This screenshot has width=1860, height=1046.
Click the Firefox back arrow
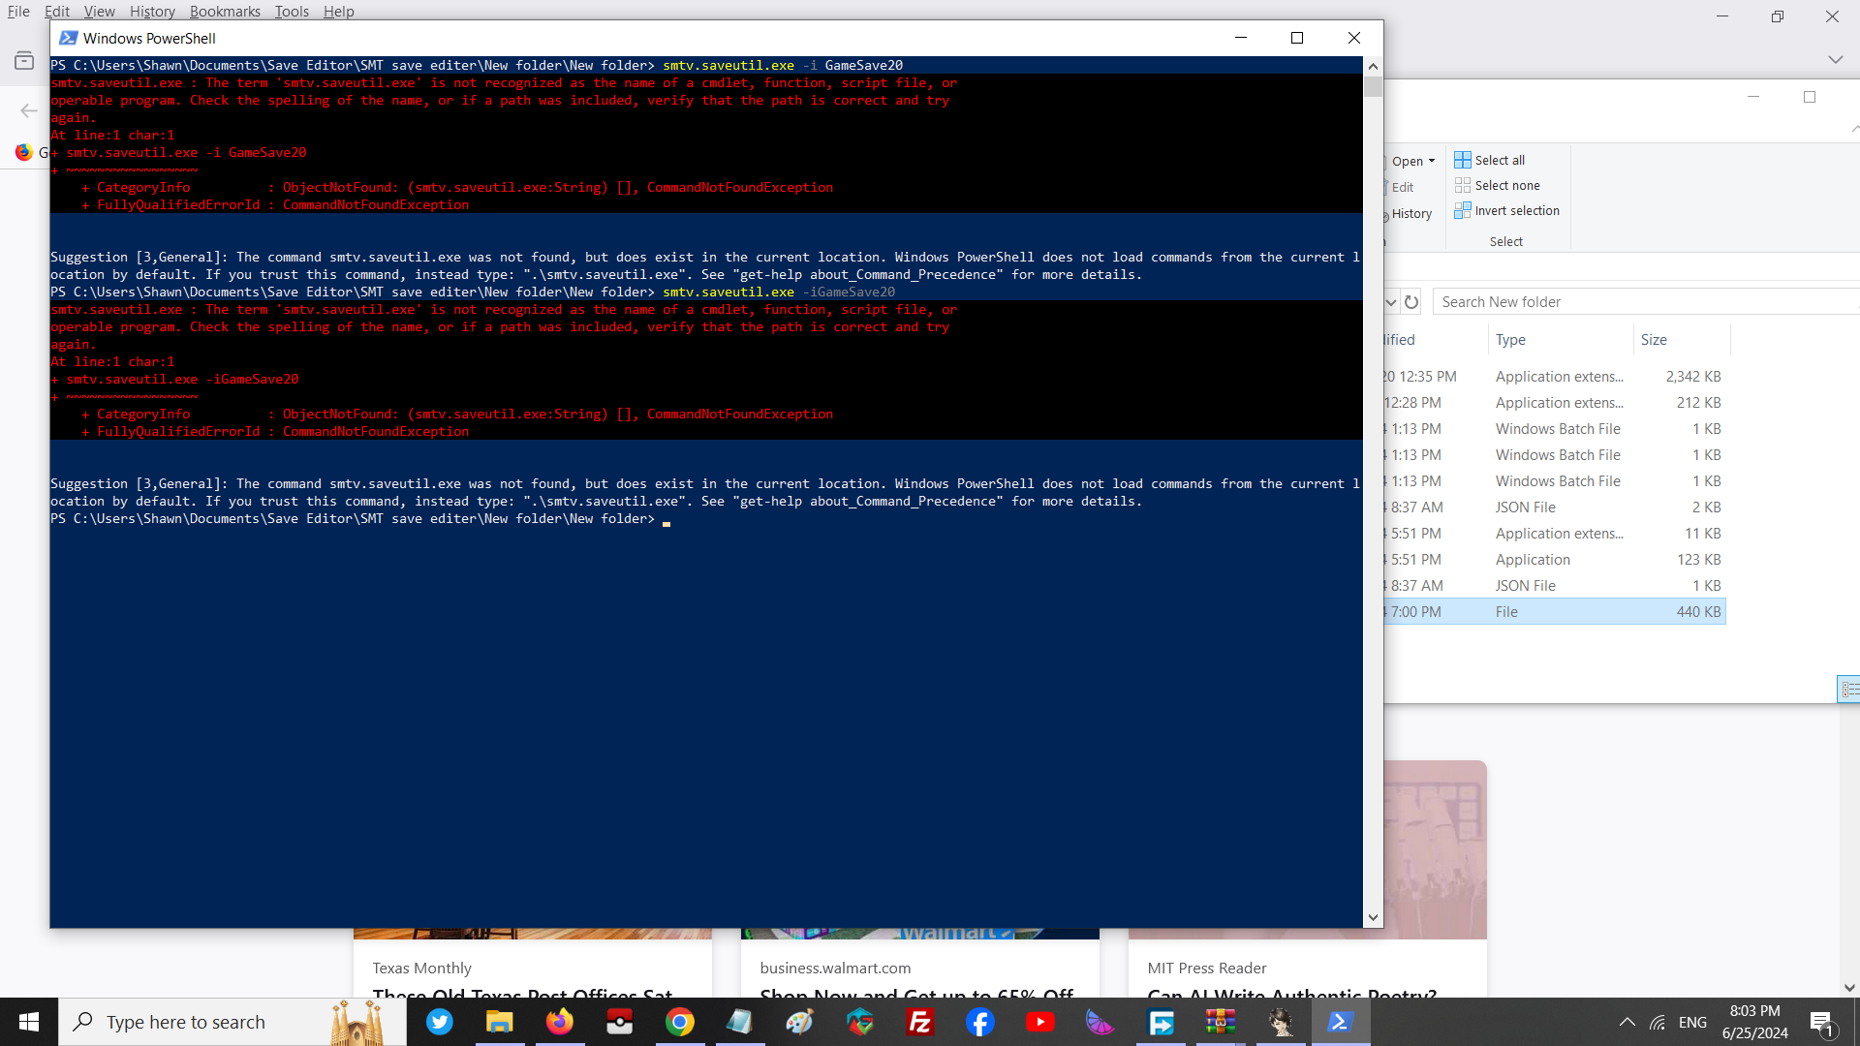pyautogui.click(x=29, y=110)
